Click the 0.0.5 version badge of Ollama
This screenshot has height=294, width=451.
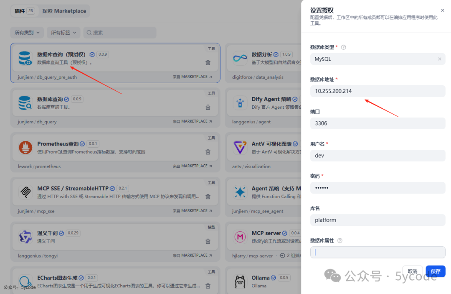pos(284,278)
